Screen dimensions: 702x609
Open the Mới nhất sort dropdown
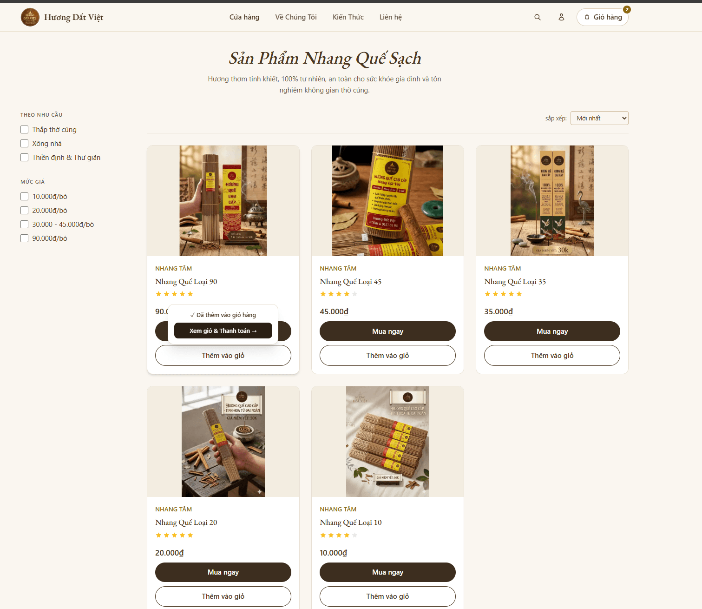click(599, 118)
